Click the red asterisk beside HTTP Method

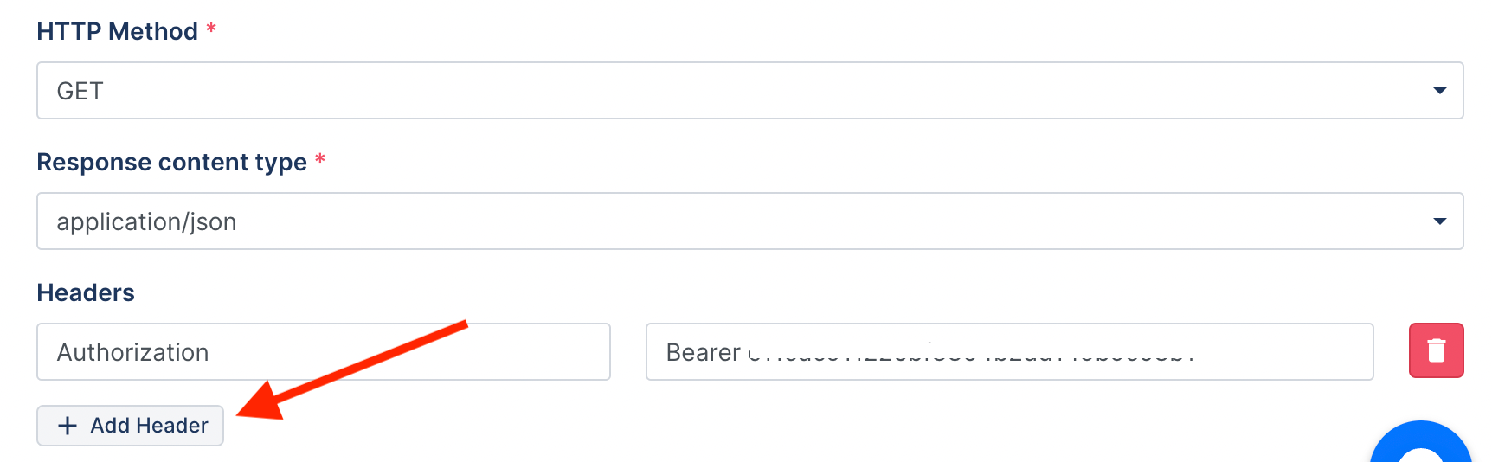click(x=211, y=29)
